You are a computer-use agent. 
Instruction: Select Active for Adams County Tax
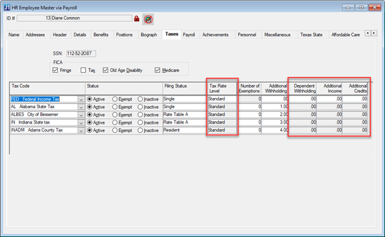point(89,130)
